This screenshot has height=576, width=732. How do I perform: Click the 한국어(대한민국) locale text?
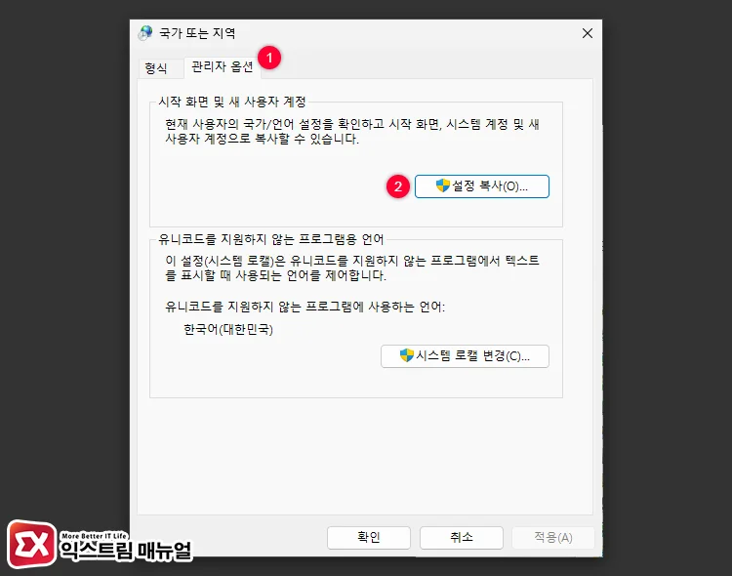(x=228, y=329)
